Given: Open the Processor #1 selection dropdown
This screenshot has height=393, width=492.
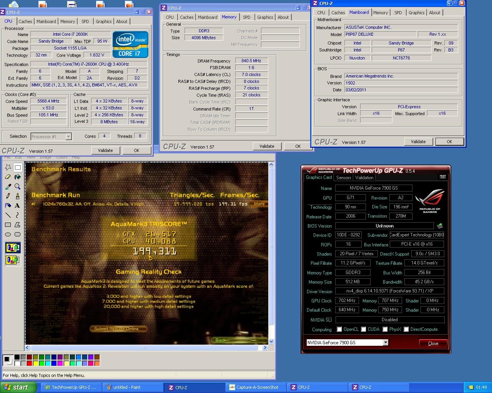Looking at the screenshot, I should pyautogui.click(x=68, y=137).
